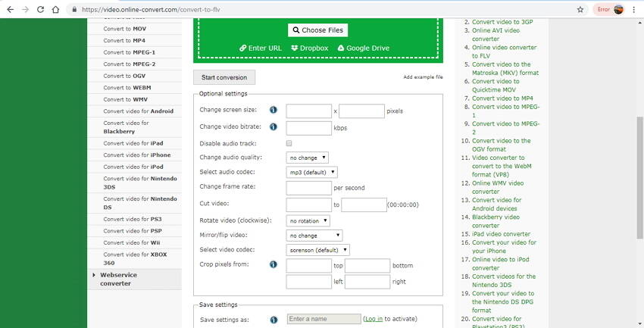This screenshot has width=644, height=328.
Task: Click the Log in link
Action: (374, 319)
